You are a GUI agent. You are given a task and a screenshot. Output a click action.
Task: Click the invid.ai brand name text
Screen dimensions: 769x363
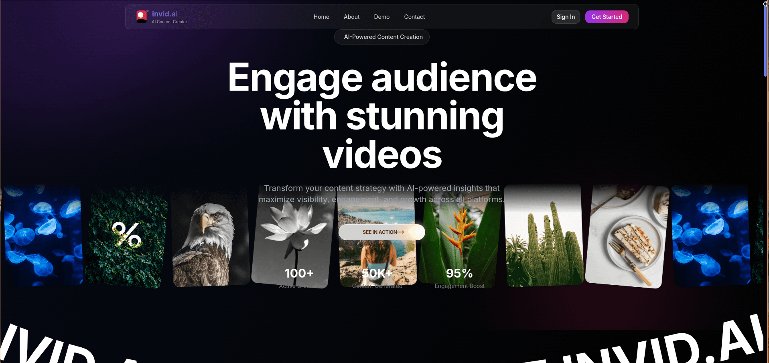[x=165, y=14]
